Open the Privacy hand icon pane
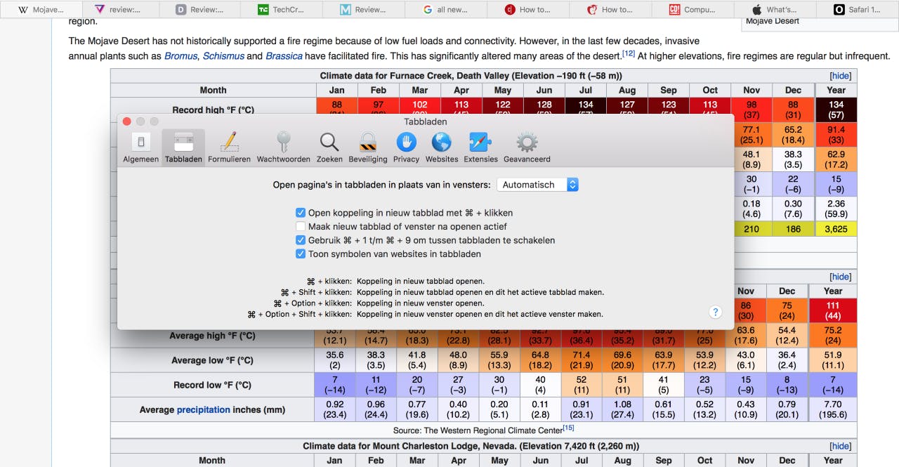This screenshot has width=899, height=467. [x=406, y=147]
